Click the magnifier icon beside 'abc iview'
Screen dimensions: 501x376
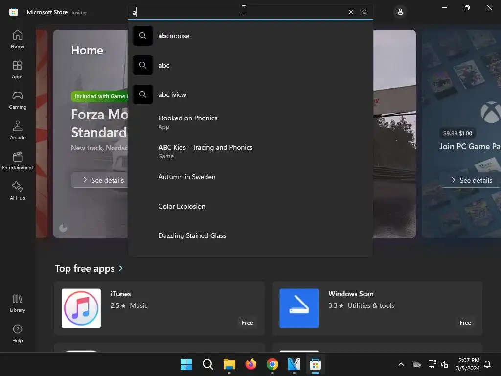143,94
